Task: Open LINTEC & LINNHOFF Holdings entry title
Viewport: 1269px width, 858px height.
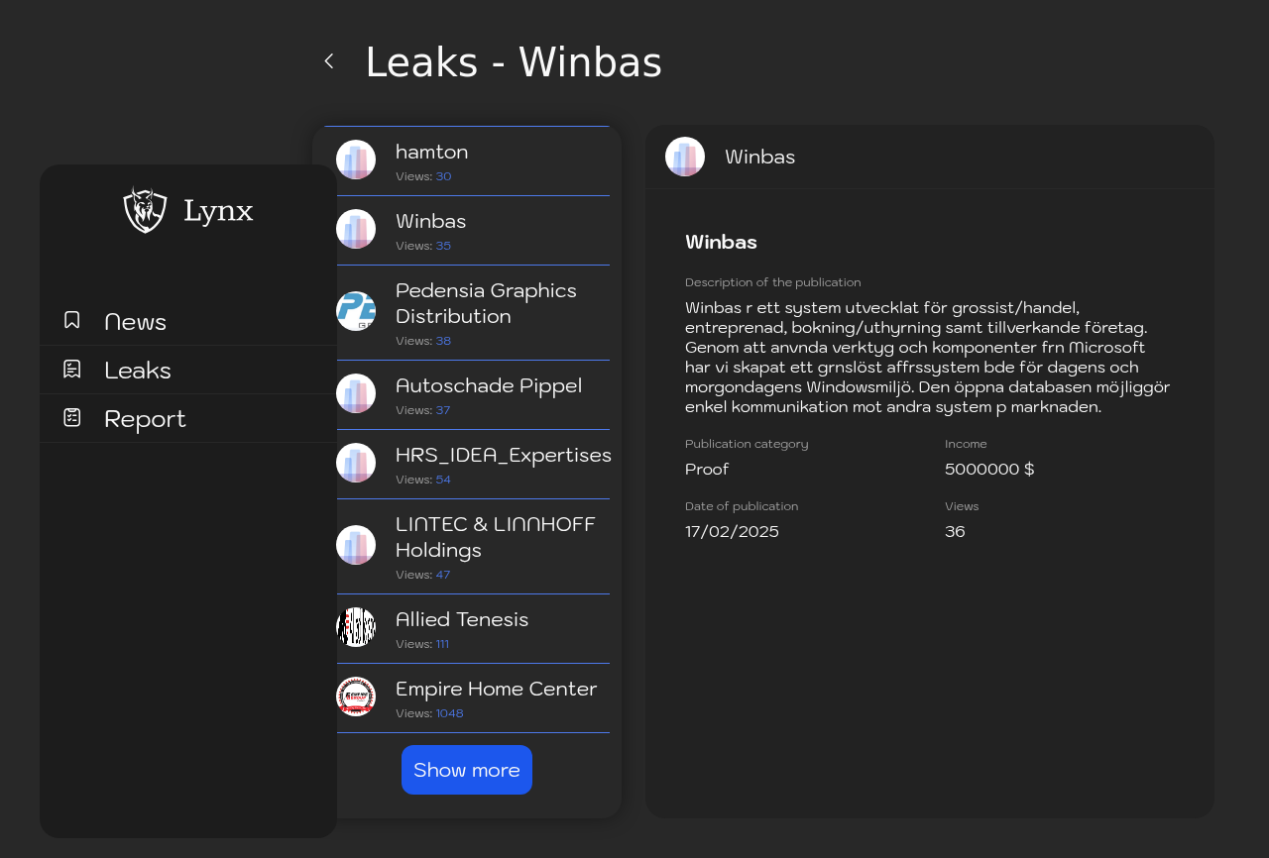Action: click(496, 537)
